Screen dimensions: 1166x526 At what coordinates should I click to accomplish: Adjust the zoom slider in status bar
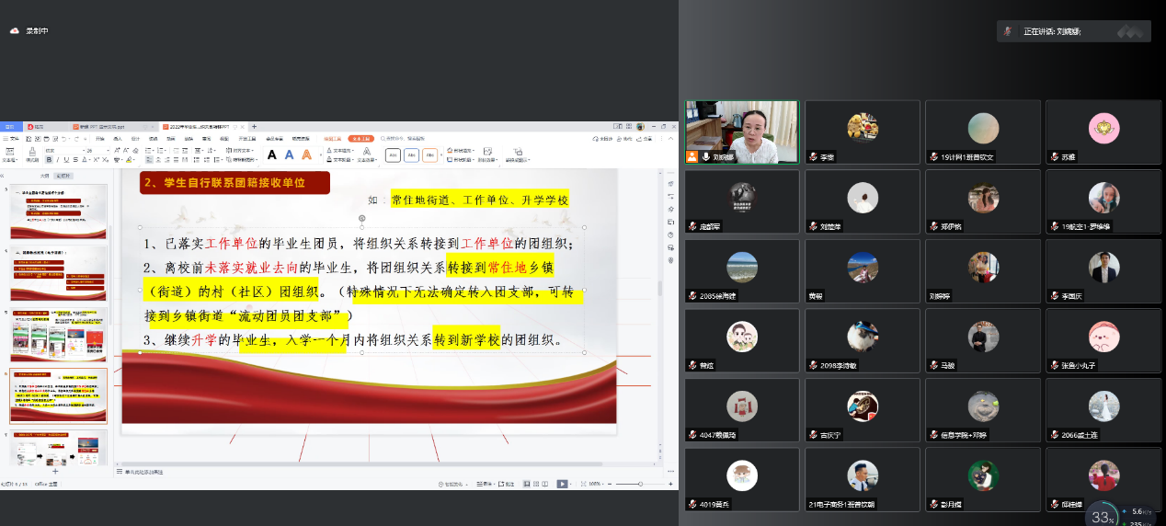click(641, 484)
